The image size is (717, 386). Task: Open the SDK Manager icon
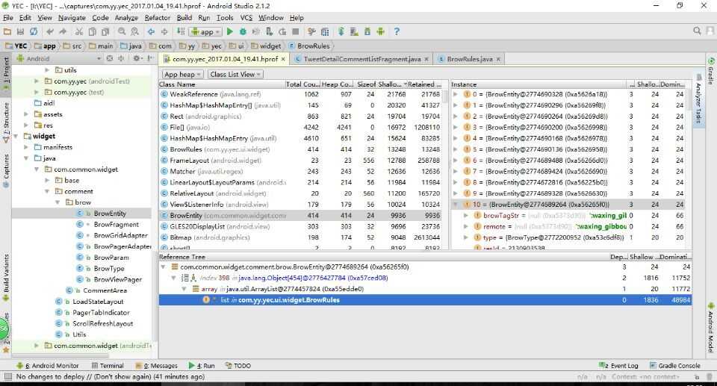(x=367, y=31)
